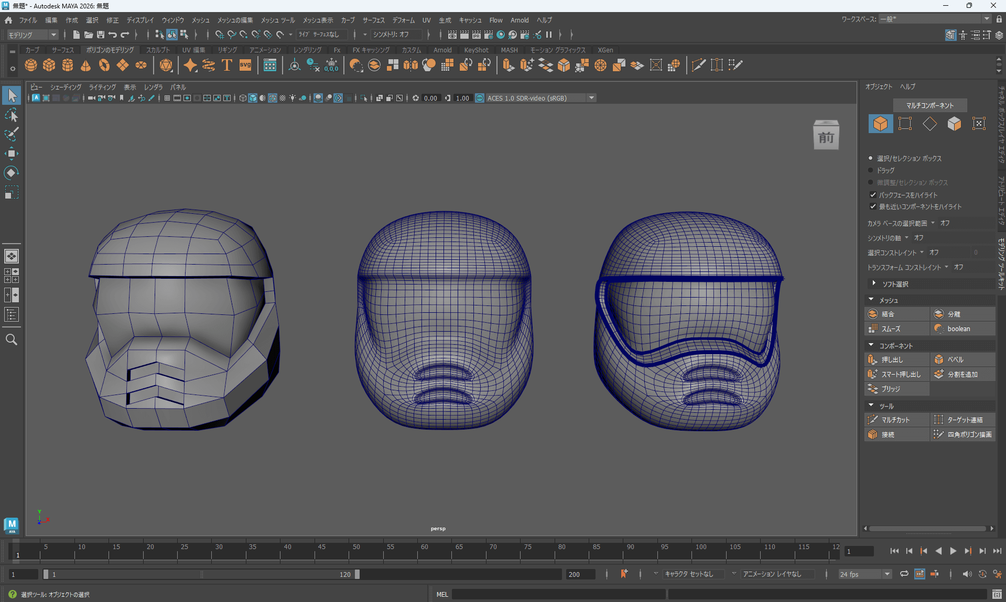This screenshot has height=602, width=1006.
Task: Choose the Scale tool in toolbox
Action: point(12,192)
